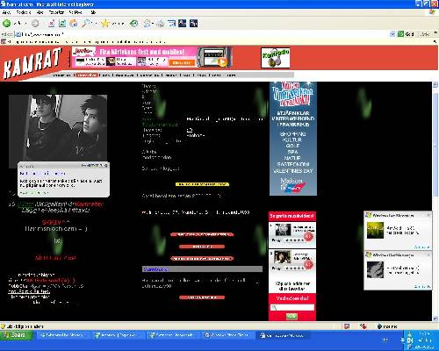Screen dimensions: 439x351
Task: Play the second music video round button
Action: (x=308, y=264)
